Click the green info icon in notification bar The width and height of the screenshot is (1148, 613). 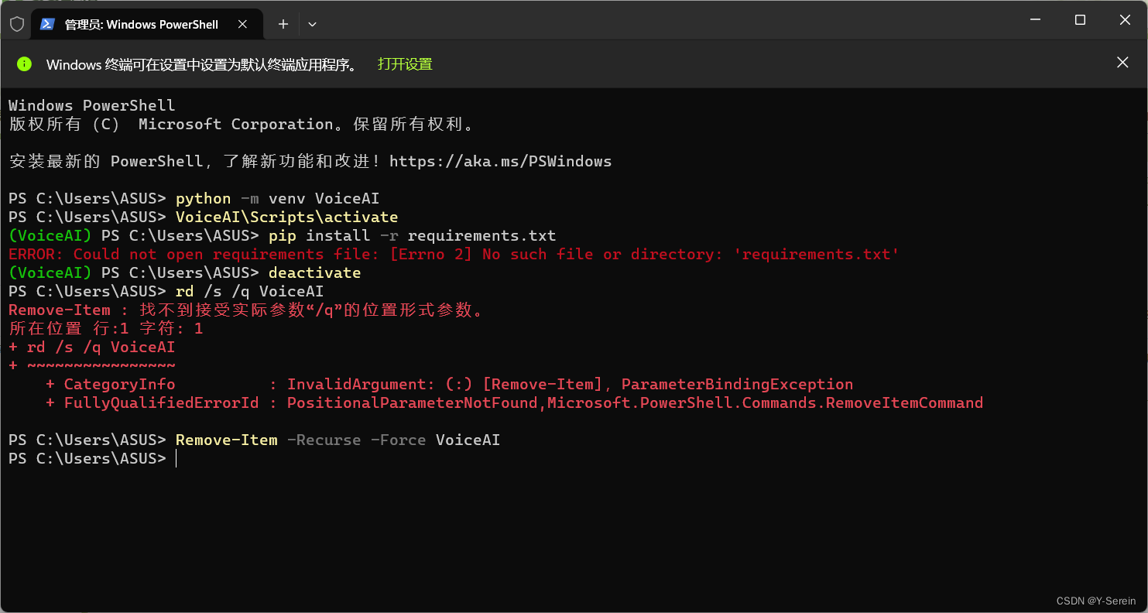point(25,64)
